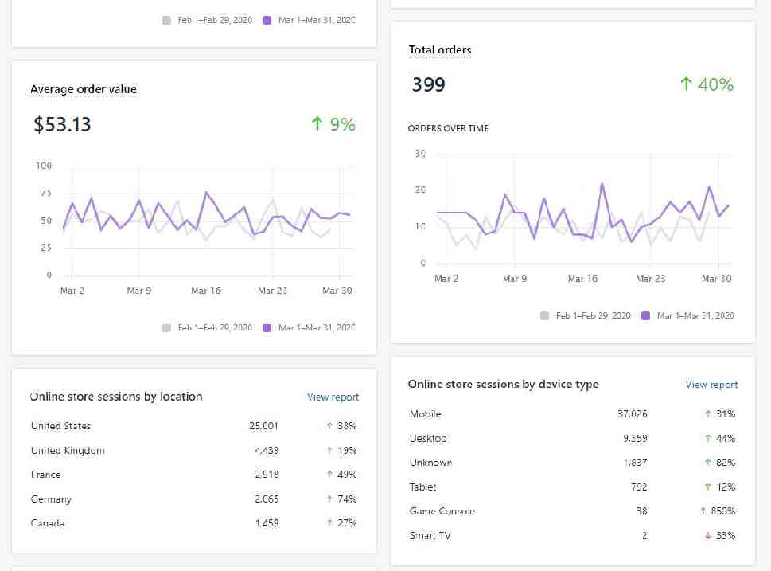
Task: Click the purple March swatch in Total orders legend
Action: click(x=645, y=315)
